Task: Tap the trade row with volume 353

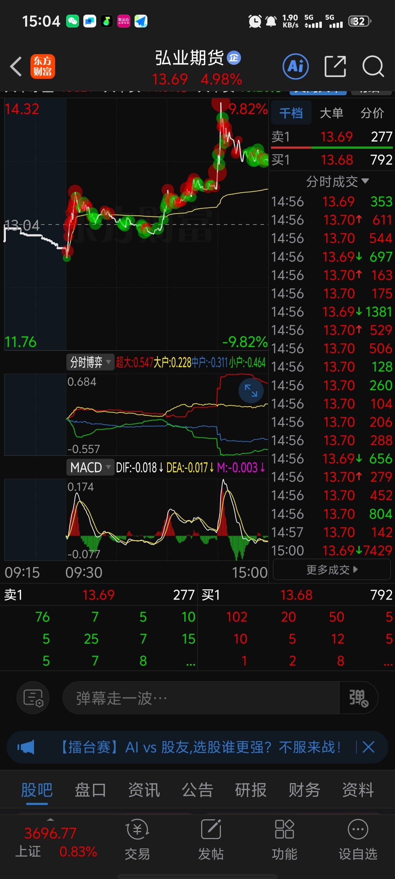Action: 332,201
